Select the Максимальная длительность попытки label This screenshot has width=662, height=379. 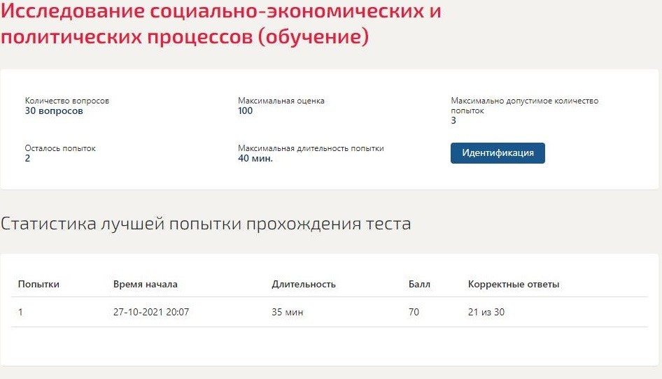[311, 148]
